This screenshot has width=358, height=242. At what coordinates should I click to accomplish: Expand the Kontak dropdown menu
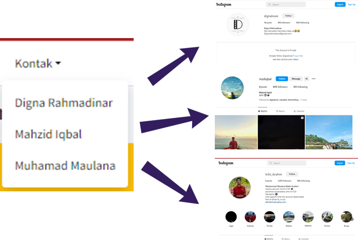pos(38,63)
